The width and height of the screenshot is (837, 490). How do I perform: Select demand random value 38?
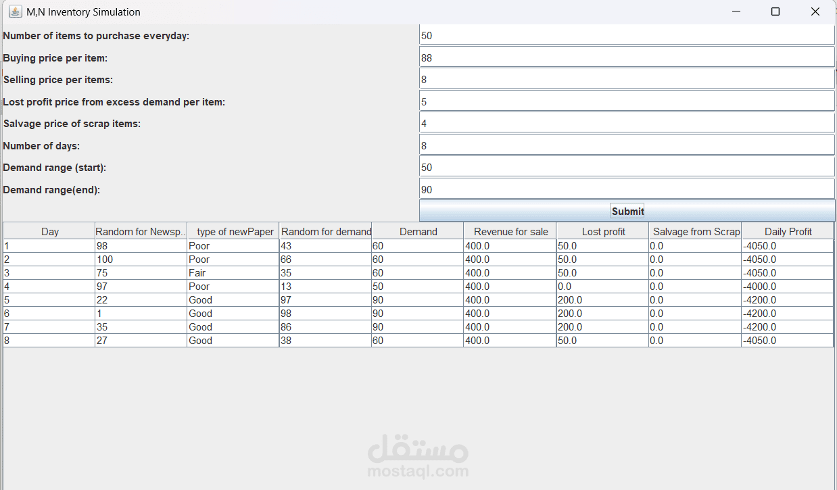(326, 341)
